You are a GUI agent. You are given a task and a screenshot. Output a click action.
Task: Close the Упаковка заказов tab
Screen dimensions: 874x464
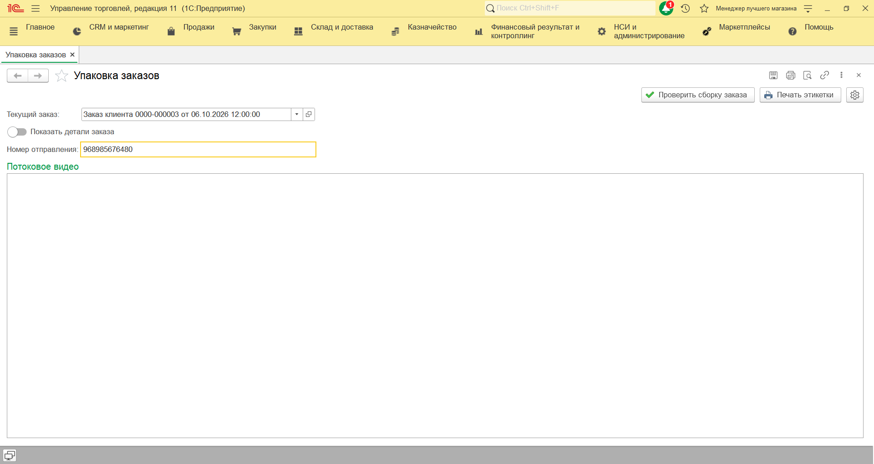72,55
